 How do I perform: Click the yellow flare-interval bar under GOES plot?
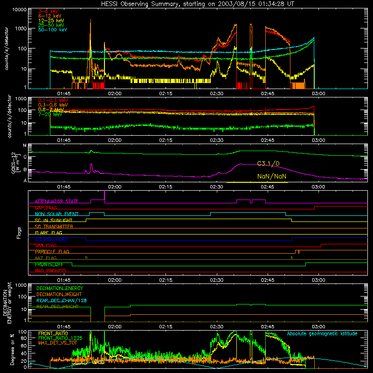(x=257, y=182)
